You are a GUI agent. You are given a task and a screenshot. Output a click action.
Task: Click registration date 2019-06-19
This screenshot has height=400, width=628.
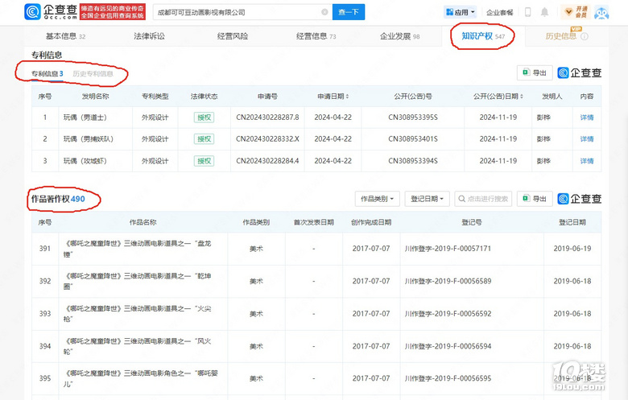tap(572, 249)
